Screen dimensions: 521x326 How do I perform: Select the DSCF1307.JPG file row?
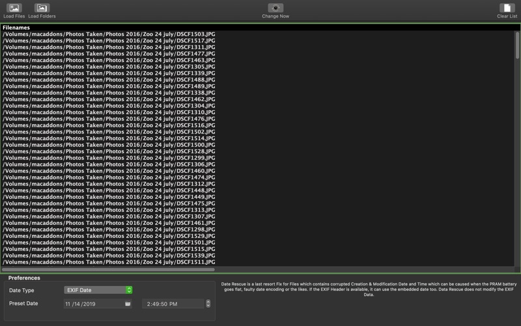[258, 216]
